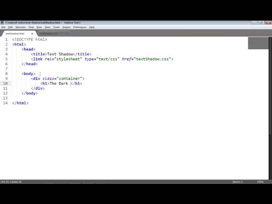Click the 'text/css' attribute value
Image resolution: width=272 pixels, height=204 pixels.
(108, 59)
